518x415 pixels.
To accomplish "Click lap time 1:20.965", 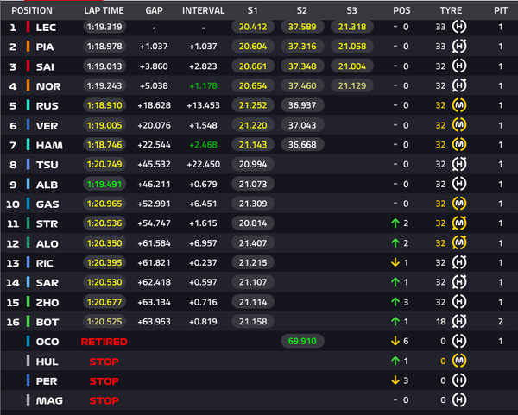I will 104,204.
